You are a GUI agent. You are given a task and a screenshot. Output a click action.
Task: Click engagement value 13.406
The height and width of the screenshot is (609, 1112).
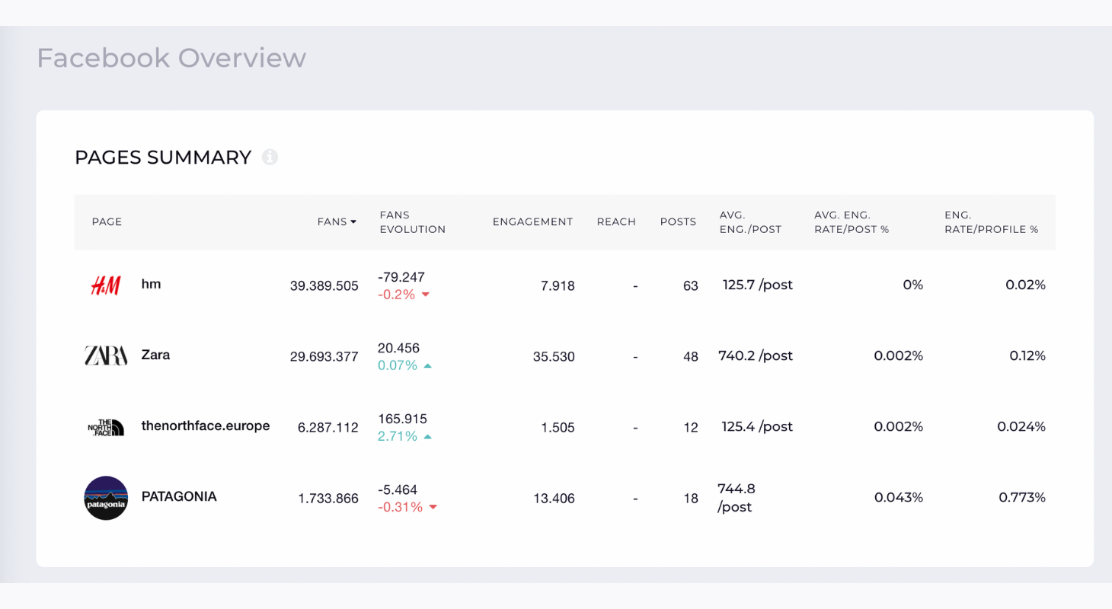554,498
